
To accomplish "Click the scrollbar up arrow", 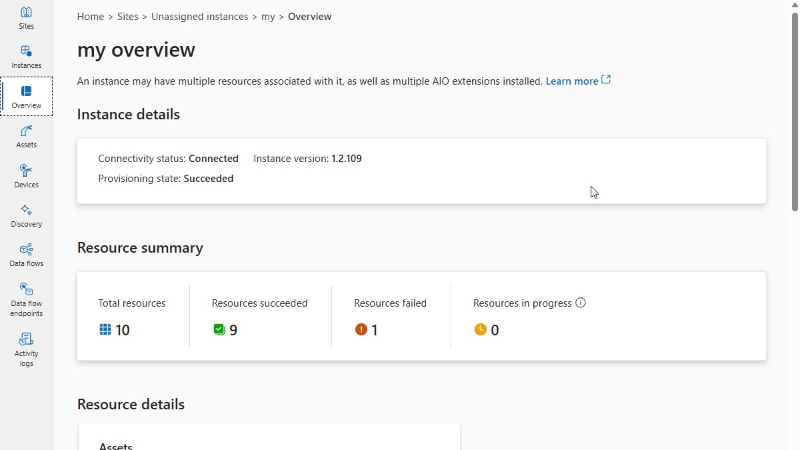I will click(795, 5).
